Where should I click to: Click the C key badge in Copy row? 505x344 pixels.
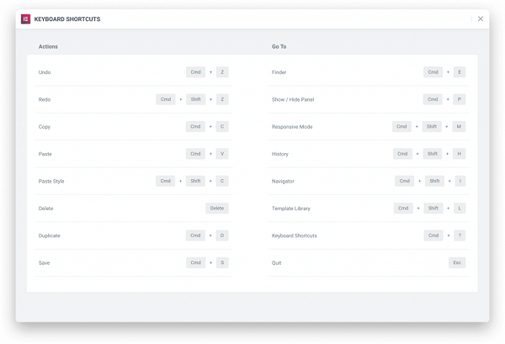[222, 126]
